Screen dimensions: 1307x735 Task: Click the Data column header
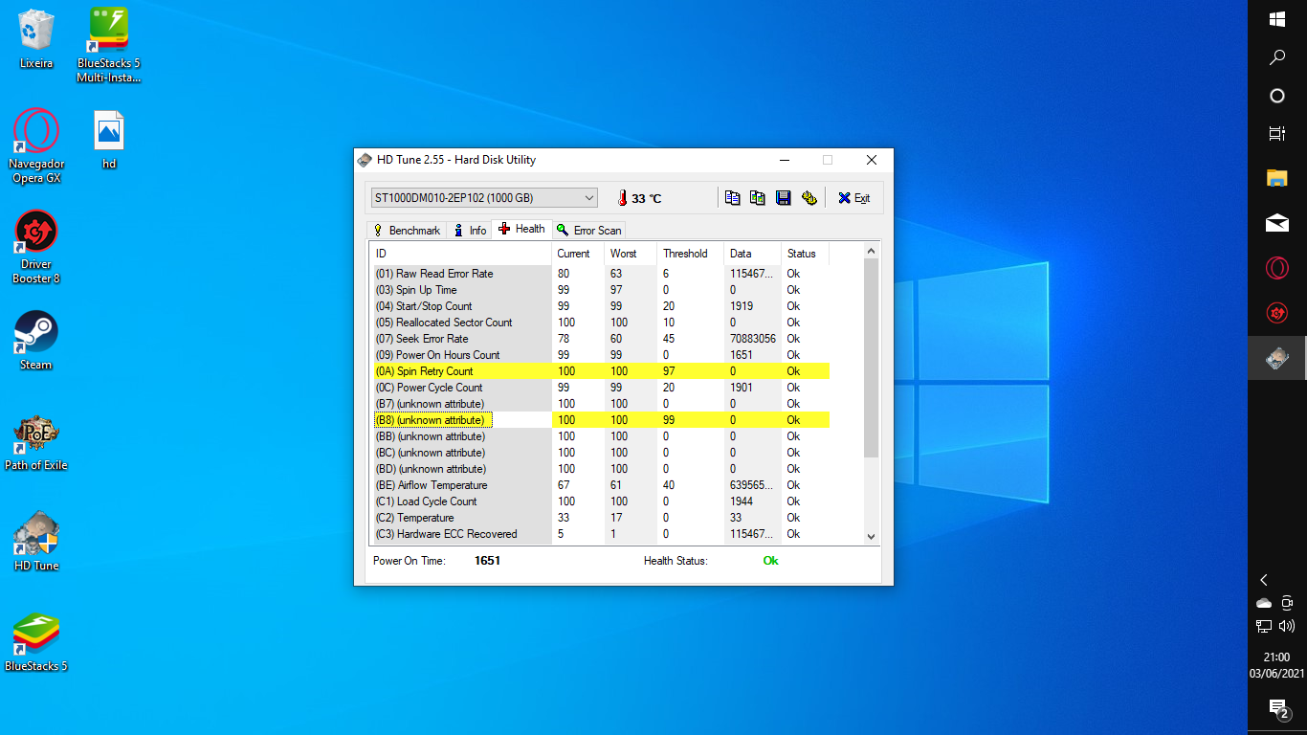pyautogui.click(x=752, y=254)
